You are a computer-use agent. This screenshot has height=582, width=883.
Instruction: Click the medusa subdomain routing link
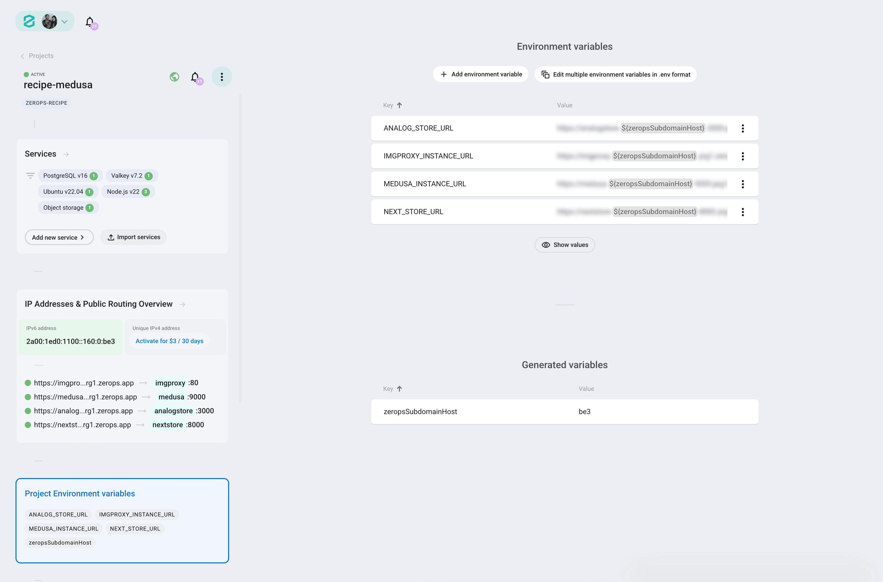tap(86, 397)
